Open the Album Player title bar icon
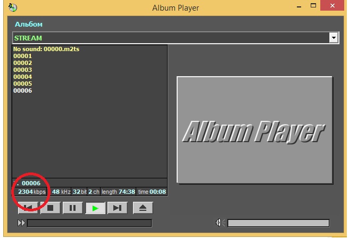 pos(13,7)
